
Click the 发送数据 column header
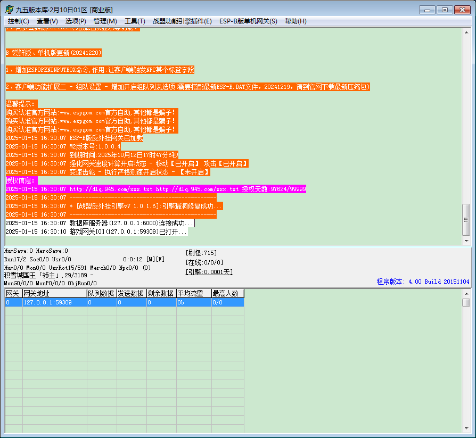coord(132,294)
